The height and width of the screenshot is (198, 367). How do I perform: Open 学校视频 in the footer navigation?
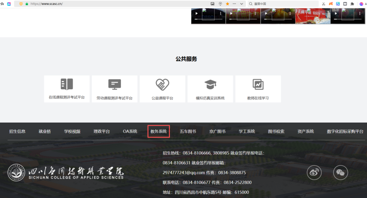pyautogui.click(x=72, y=131)
